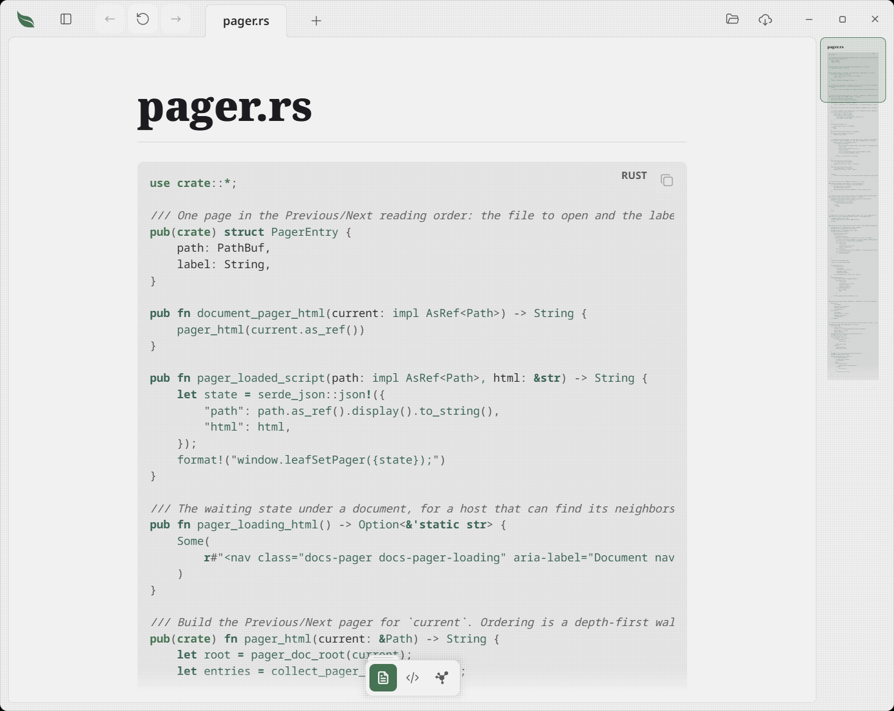Copy the Rust code block
The image size is (894, 711).
click(x=667, y=180)
